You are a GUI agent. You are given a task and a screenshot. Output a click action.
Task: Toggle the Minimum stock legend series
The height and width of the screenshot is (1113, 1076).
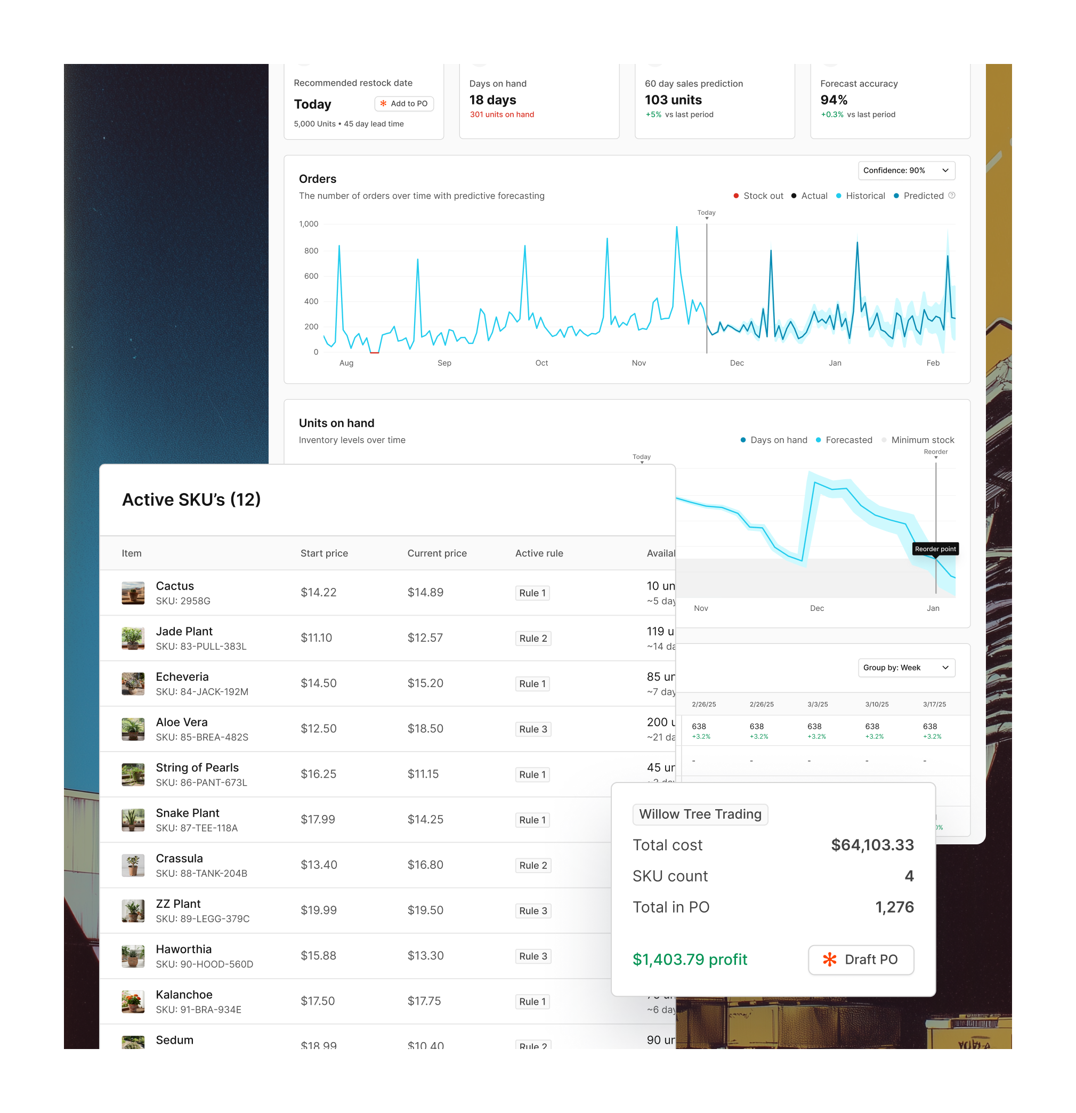pyautogui.click(x=922, y=440)
